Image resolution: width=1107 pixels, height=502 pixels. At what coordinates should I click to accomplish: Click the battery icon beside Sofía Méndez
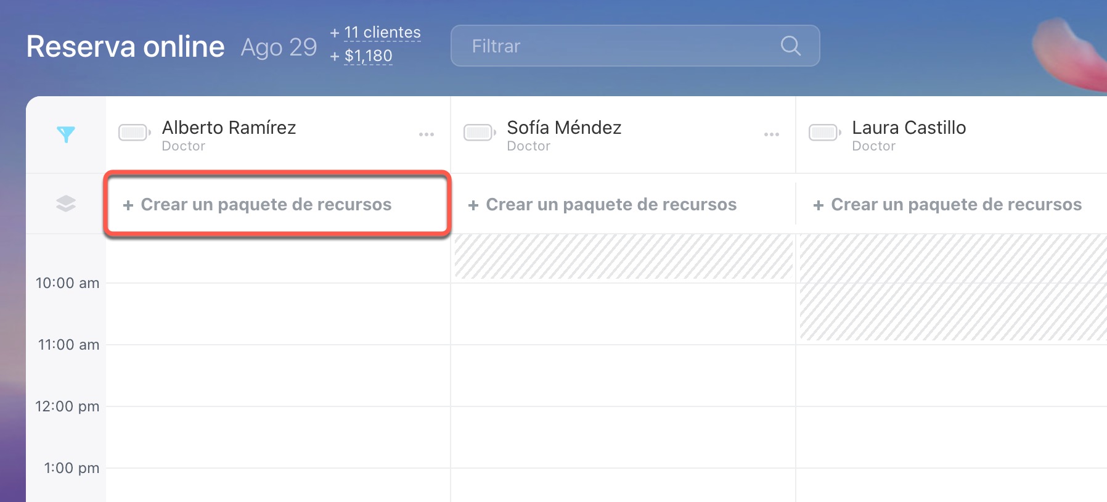pos(479,133)
